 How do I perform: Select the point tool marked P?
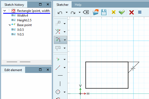pyautogui.click(x=58, y=60)
